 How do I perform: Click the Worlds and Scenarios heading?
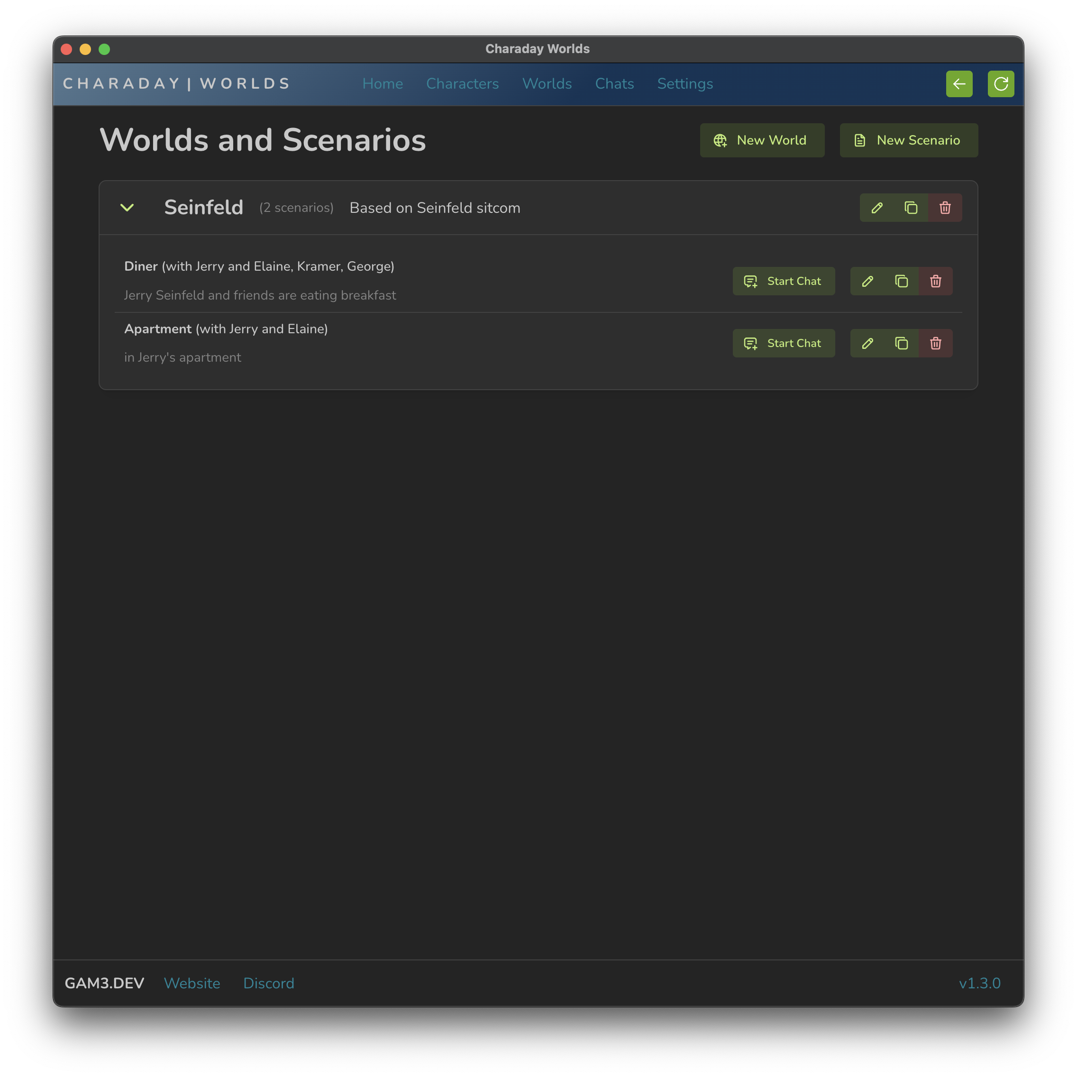point(263,140)
